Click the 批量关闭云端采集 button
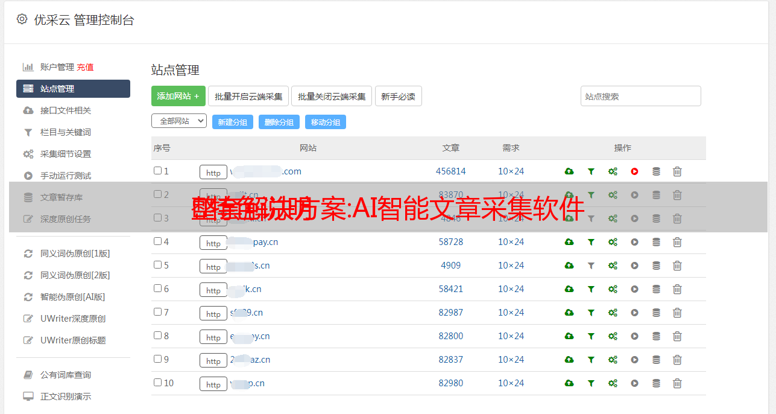This screenshot has height=414, width=776. (332, 96)
